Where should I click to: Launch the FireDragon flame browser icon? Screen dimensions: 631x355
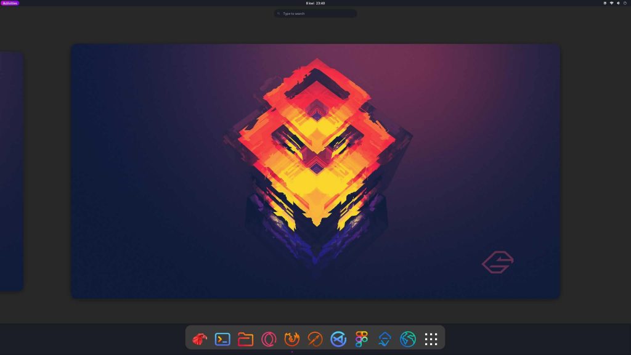pyautogui.click(x=291, y=338)
